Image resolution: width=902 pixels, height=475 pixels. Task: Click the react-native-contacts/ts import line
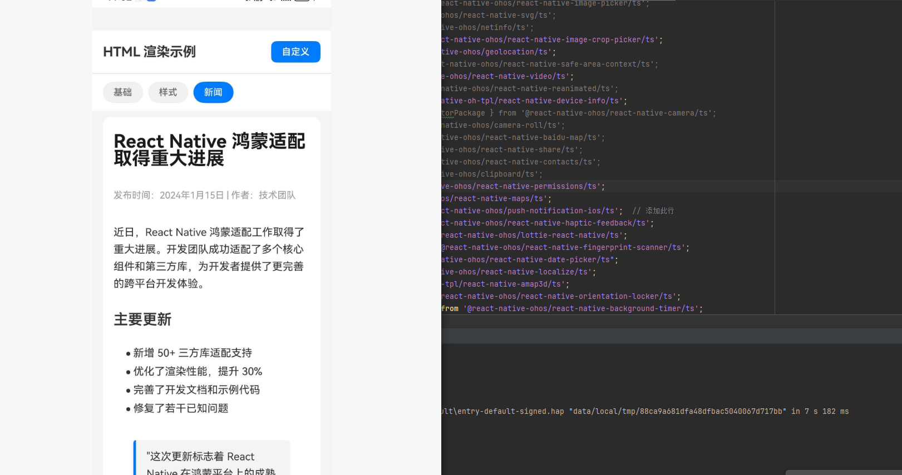520,162
